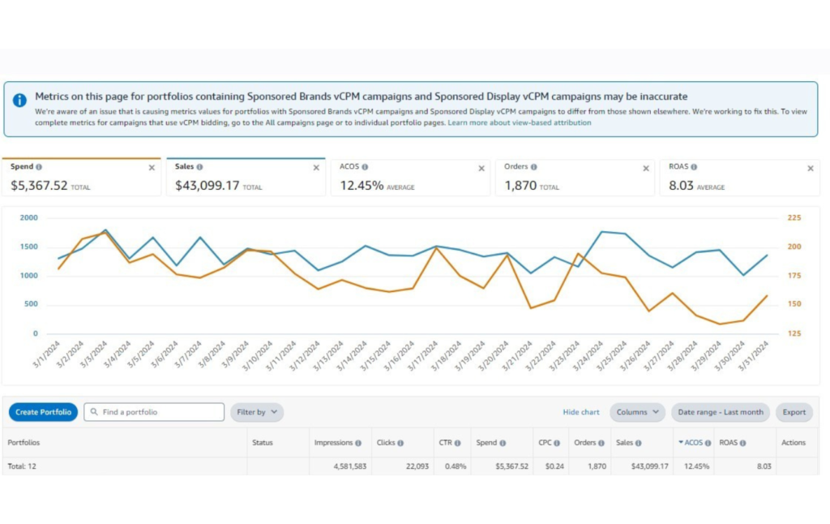Click the Sales column header info icon
The image size is (830, 524).
tap(639, 443)
